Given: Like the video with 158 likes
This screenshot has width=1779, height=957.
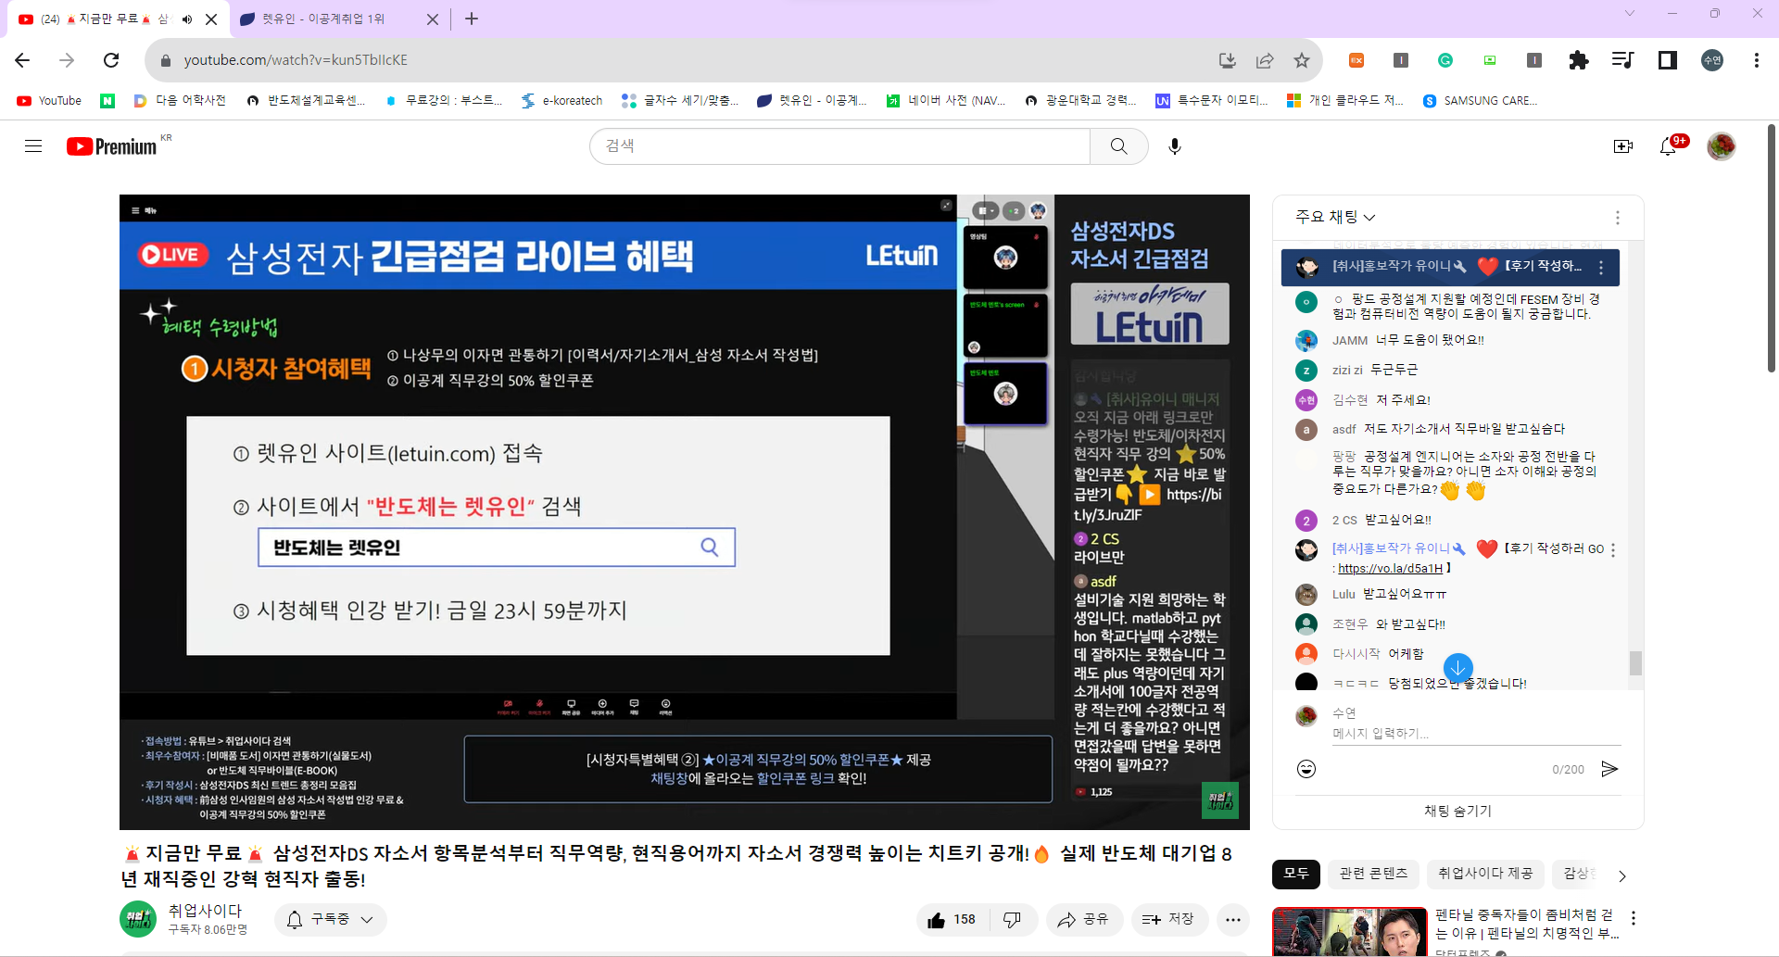Looking at the screenshot, I should [x=952, y=919].
